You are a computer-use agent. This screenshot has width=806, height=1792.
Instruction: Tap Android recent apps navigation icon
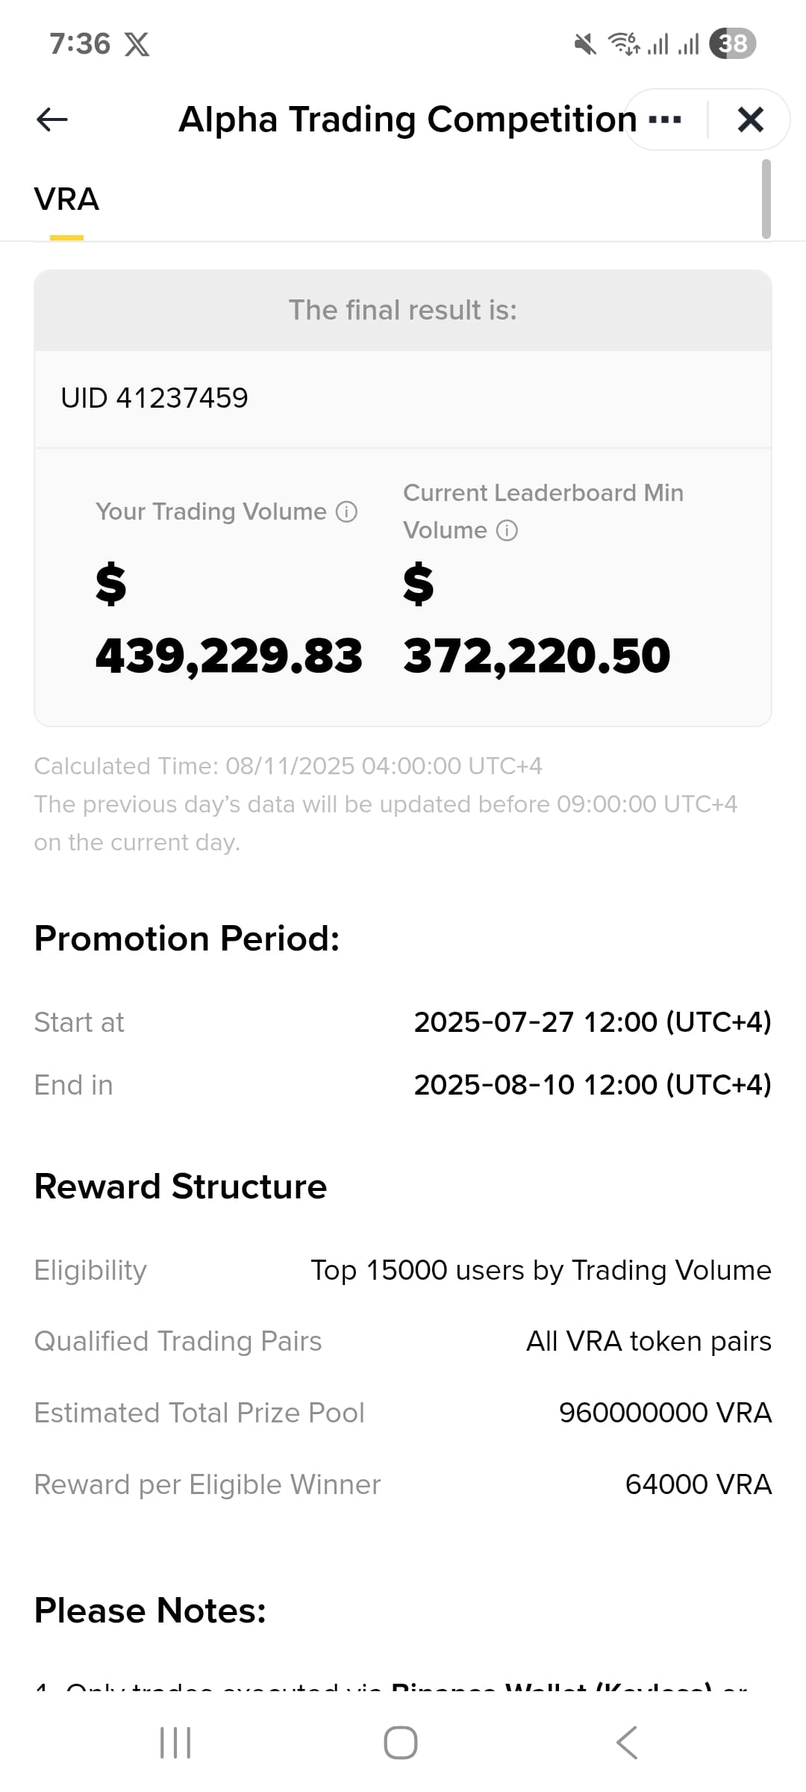tap(175, 1743)
